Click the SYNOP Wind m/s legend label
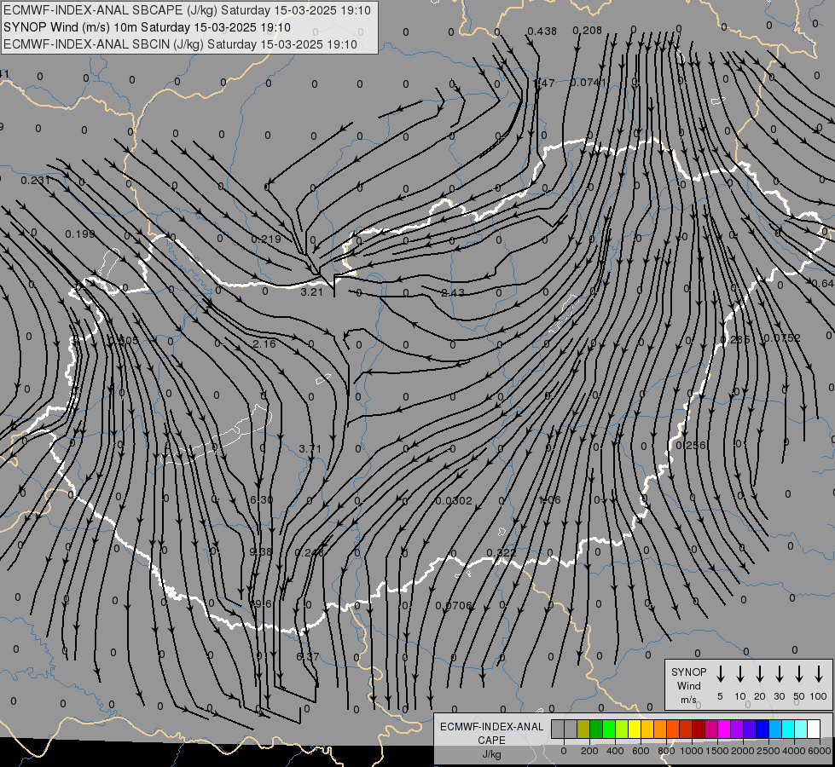Viewport: 835px width, 767px height. [x=688, y=685]
